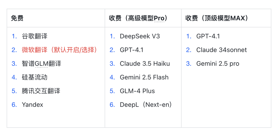Select Gemini 2.5 Flash in the list
The image size is (278, 136).
[x=144, y=77]
